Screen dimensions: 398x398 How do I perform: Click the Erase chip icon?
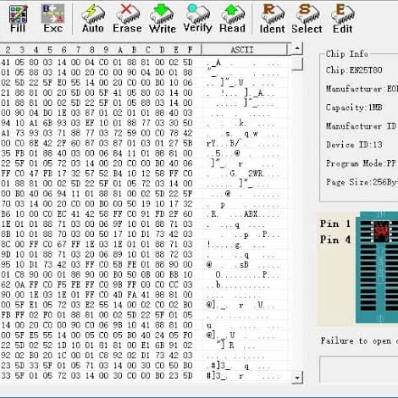click(127, 19)
